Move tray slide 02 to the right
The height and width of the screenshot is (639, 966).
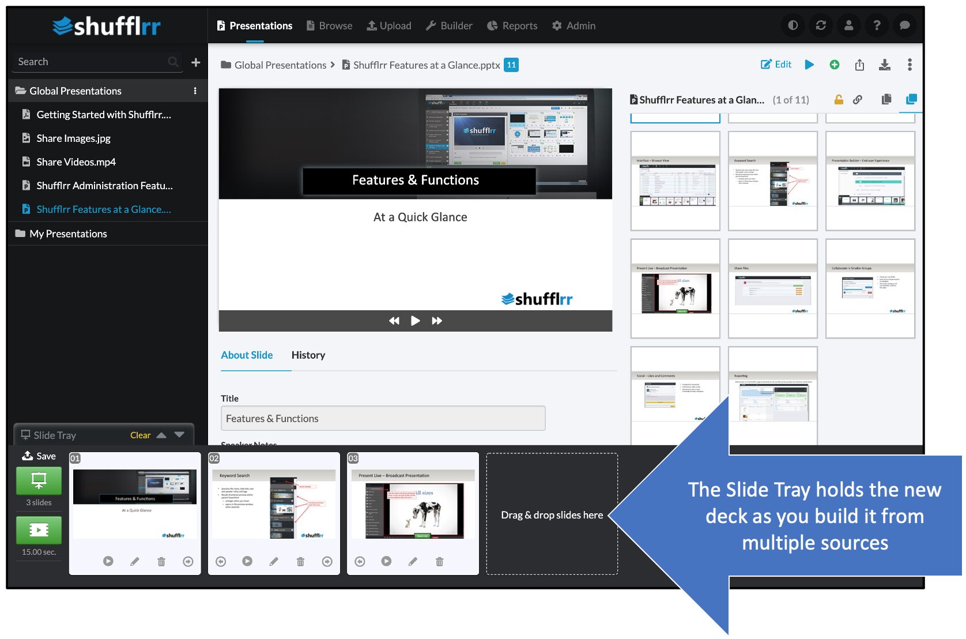click(x=327, y=561)
